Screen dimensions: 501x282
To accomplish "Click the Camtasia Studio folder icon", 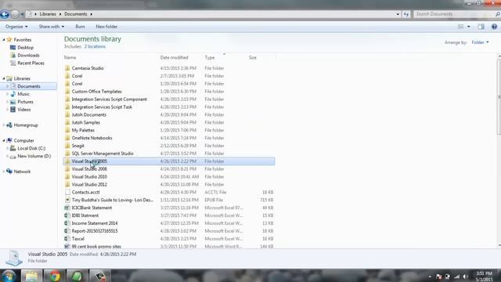I will coord(67,68).
